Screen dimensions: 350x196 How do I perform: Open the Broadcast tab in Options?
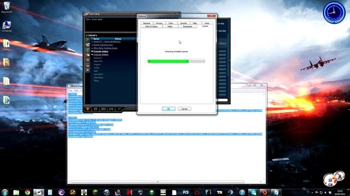pyautogui.click(x=188, y=27)
